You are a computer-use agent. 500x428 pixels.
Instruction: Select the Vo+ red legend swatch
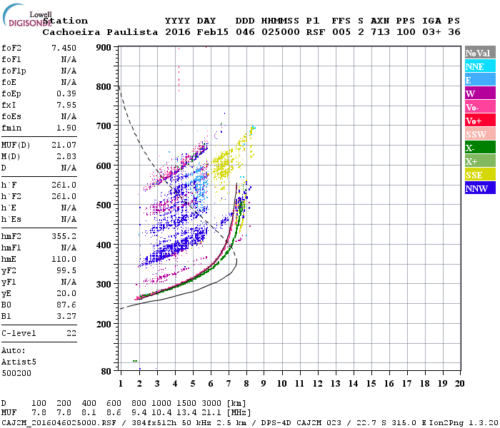480,121
